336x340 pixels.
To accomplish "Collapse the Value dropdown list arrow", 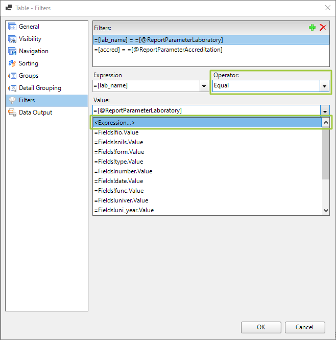I will pos(324,110).
